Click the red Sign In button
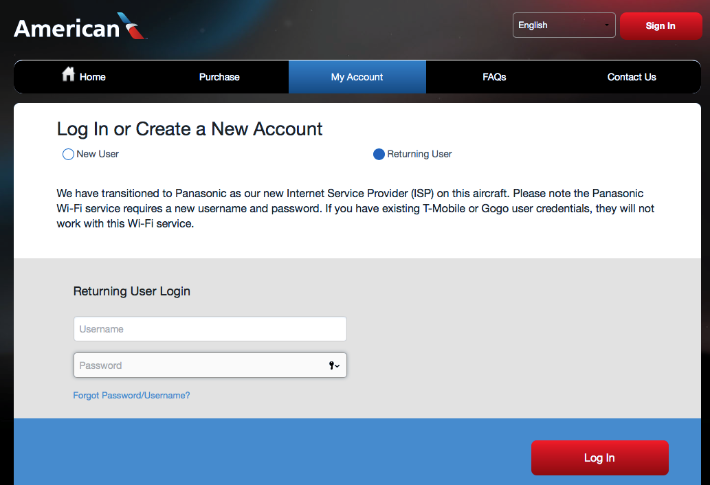The image size is (710, 485). pos(661,26)
